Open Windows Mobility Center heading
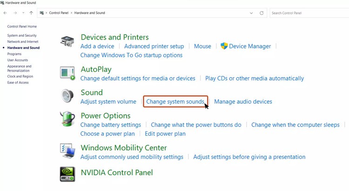 coord(124,148)
